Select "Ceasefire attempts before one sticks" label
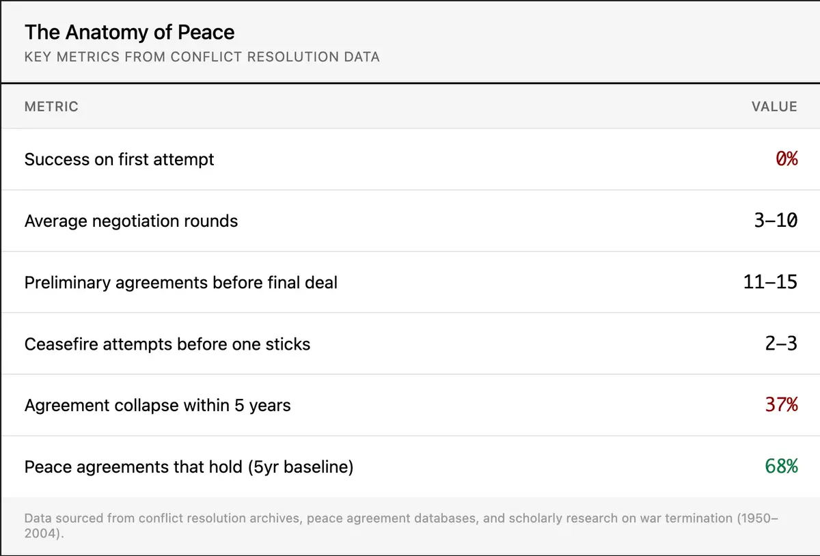 (x=167, y=344)
